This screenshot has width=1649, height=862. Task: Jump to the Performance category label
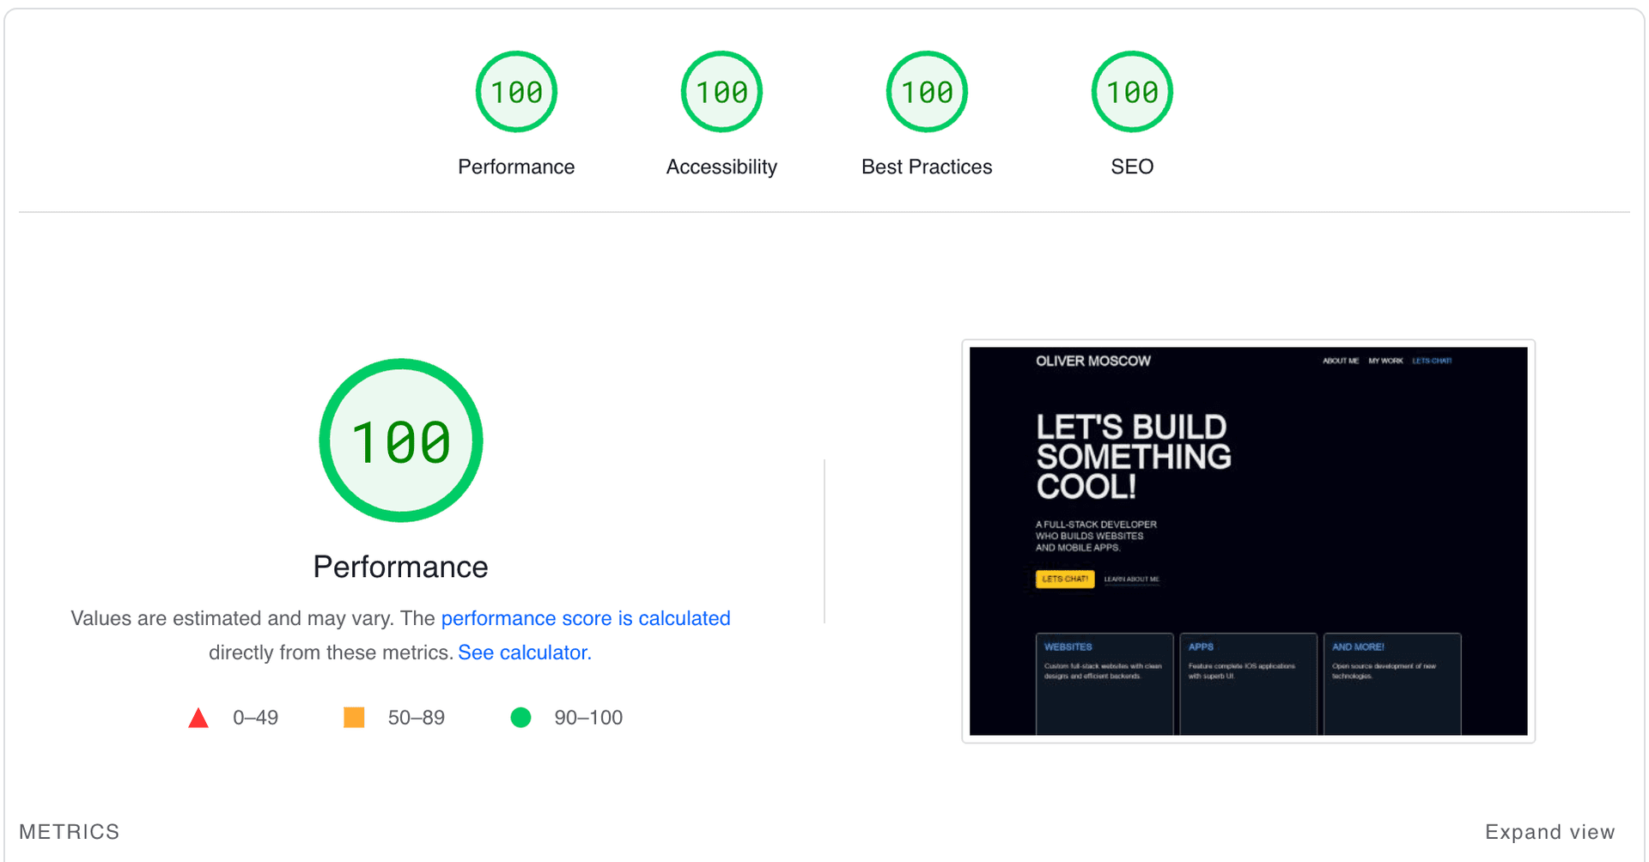coord(516,167)
